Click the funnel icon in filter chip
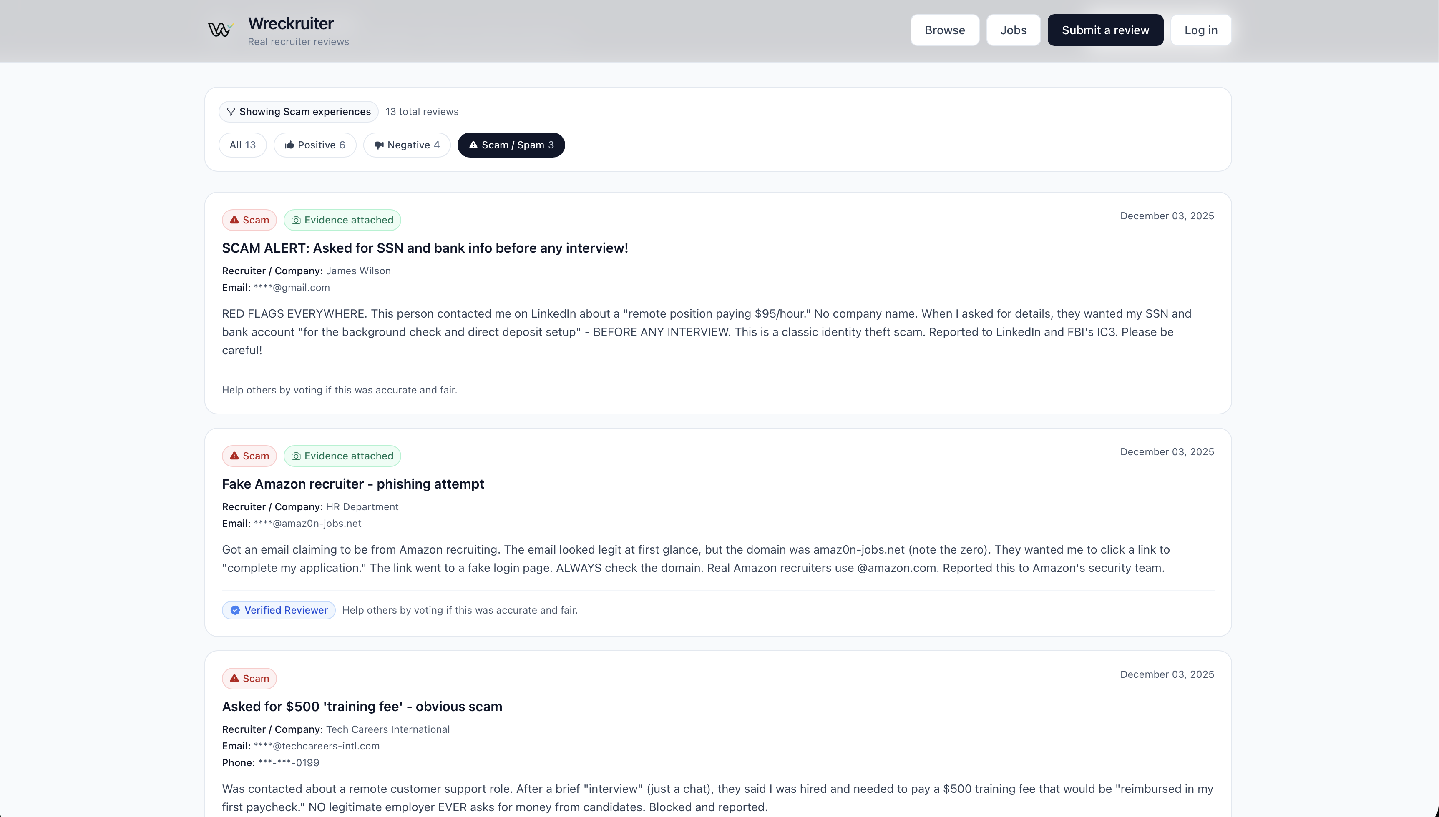This screenshot has height=817, width=1439. coord(231,112)
